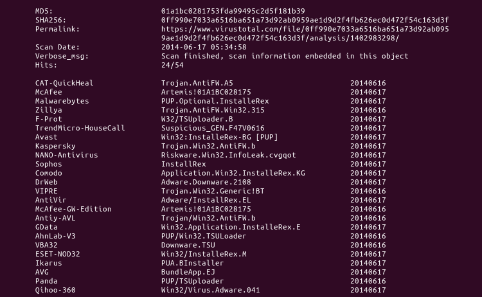482x297 pixels.
Task: Click the Panda result PUP/TSUploader
Action: point(192,282)
